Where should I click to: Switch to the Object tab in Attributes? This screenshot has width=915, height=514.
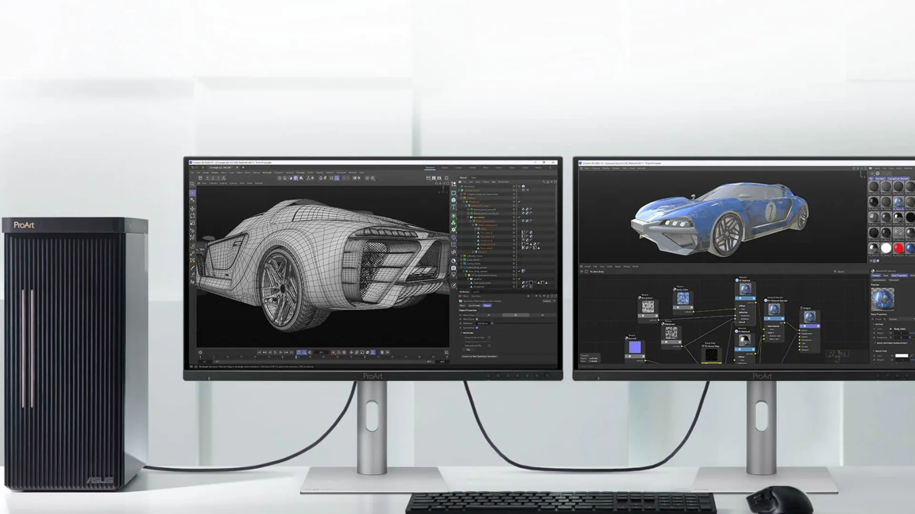(487, 306)
